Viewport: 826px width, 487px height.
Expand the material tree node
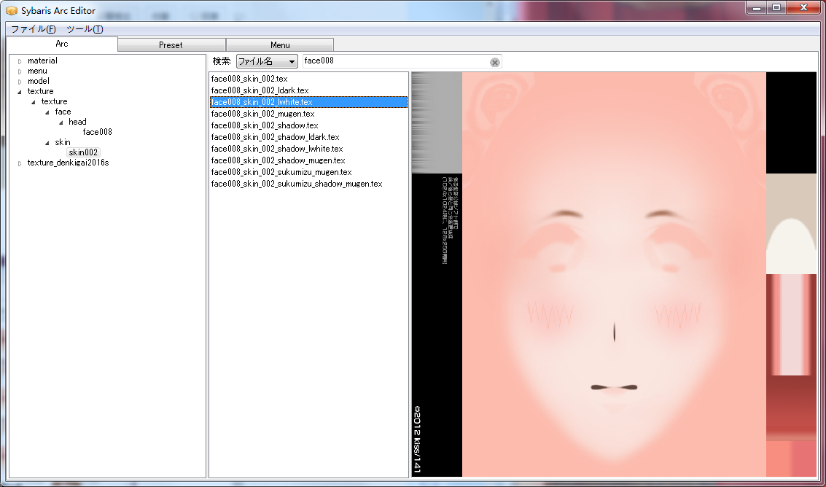click(x=20, y=61)
